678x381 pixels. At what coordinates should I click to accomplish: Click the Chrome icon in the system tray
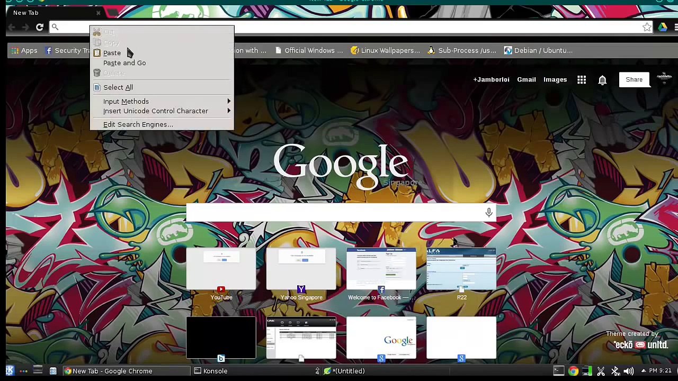[573, 371]
